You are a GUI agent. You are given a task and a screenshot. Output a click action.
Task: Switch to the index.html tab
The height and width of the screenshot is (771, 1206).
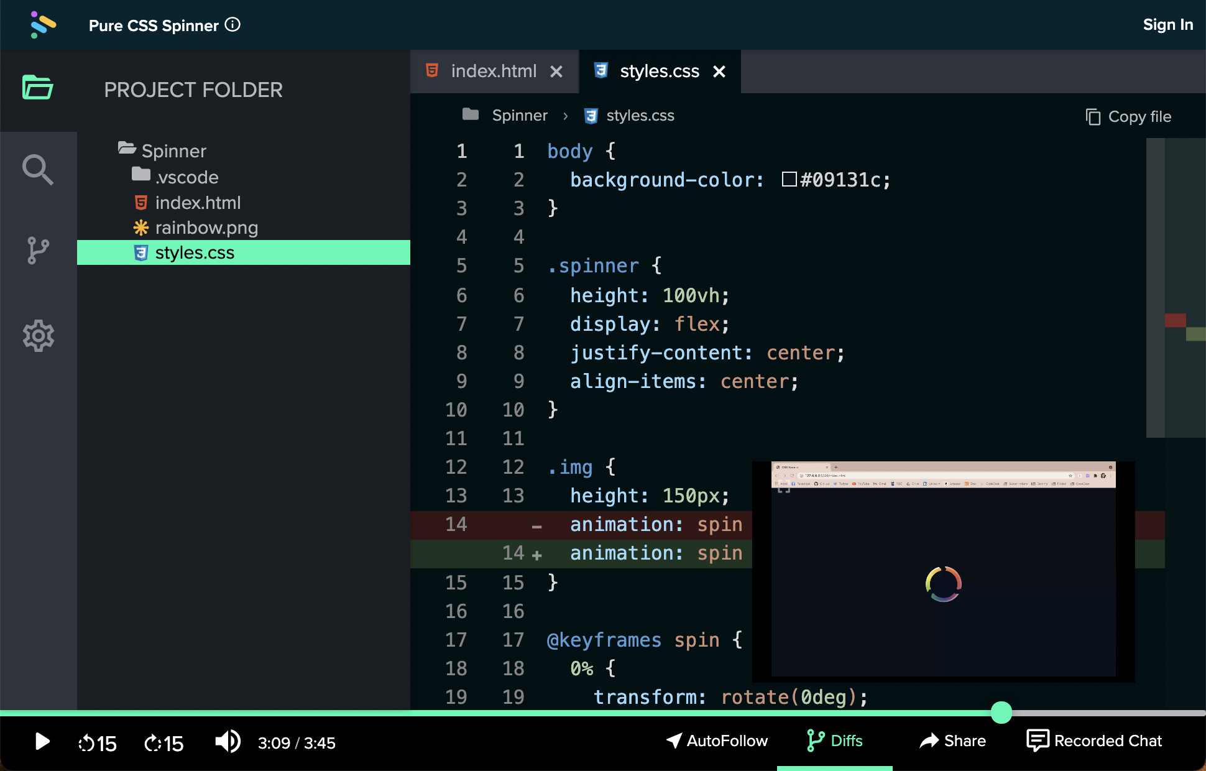pyautogui.click(x=493, y=72)
